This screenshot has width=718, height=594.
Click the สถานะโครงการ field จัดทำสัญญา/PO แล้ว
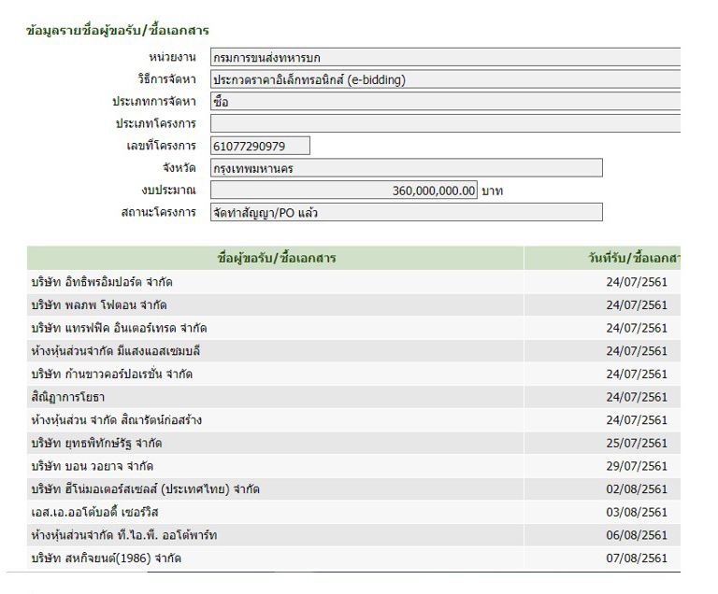pyautogui.click(x=406, y=212)
